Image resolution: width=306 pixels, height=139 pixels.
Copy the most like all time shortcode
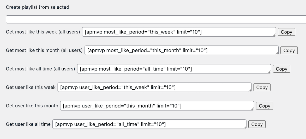(281, 69)
